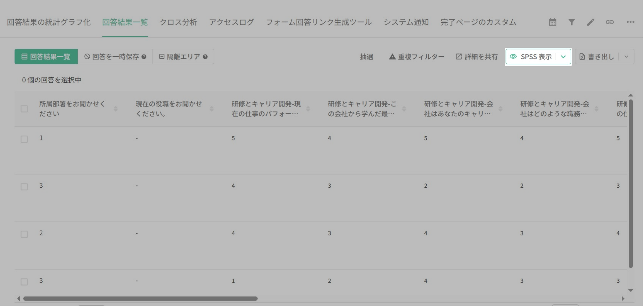The width and height of the screenshot is (643, 306).
Task: Check the second response row checkbox
Action: point(24,187)
